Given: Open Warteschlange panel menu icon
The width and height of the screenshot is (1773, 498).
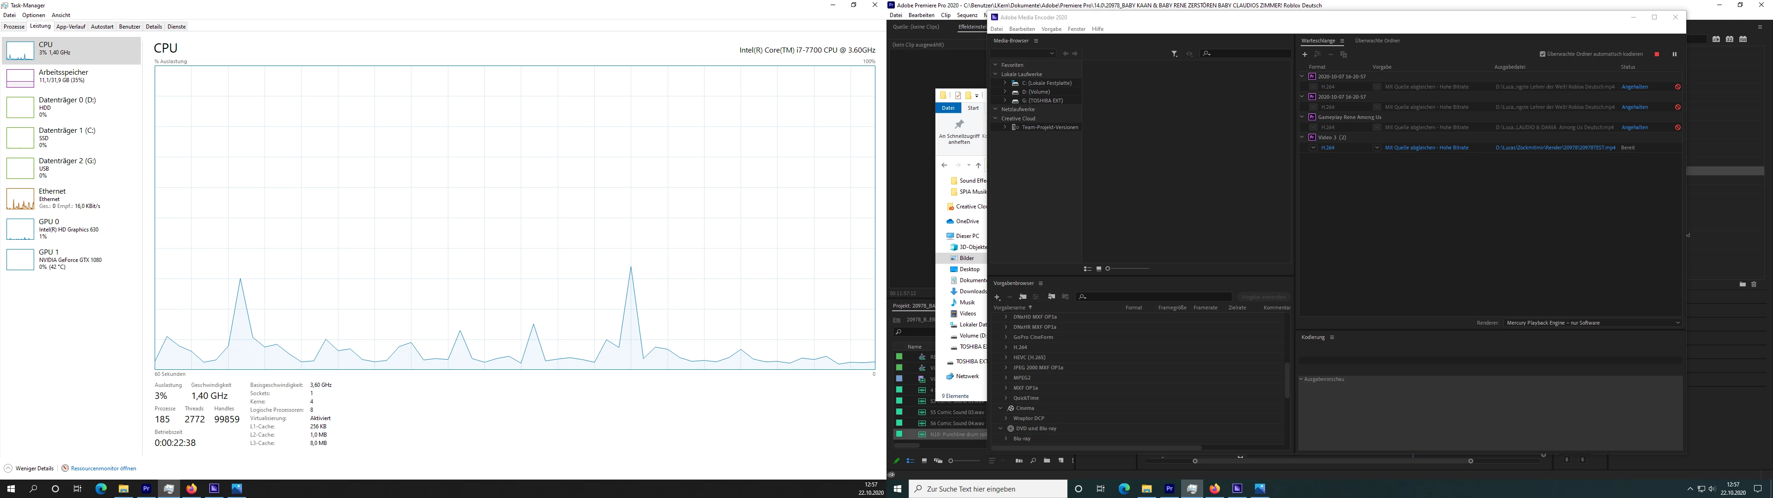Looking at the screenshot, I should pos(1342,41).
